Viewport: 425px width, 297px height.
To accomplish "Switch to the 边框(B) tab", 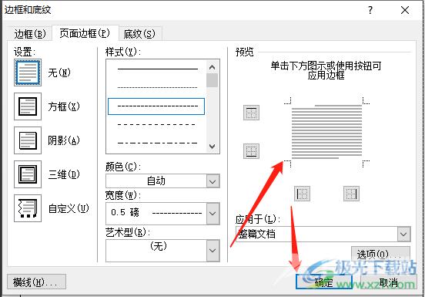I will coord(30,34).
